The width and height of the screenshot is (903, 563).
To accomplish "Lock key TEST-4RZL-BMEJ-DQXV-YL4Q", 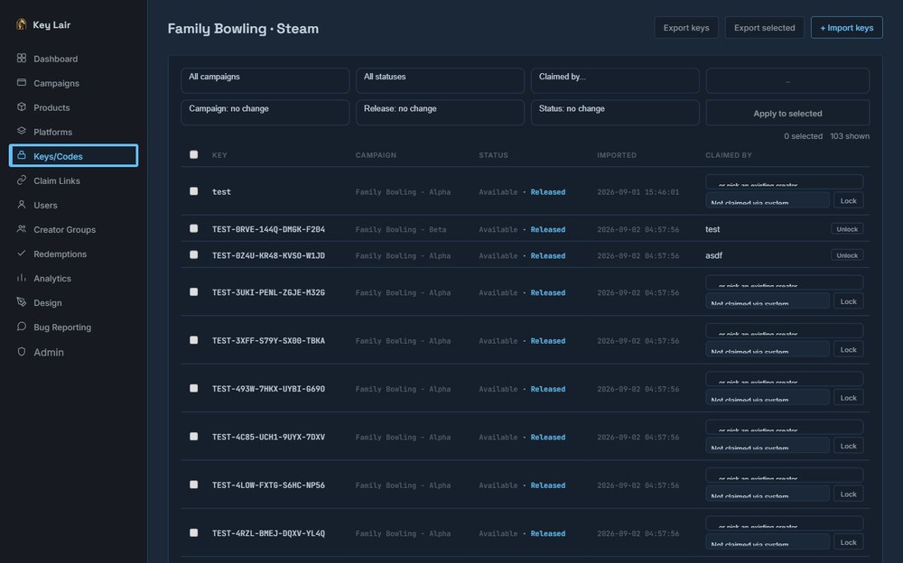I will tap(848, 541).
